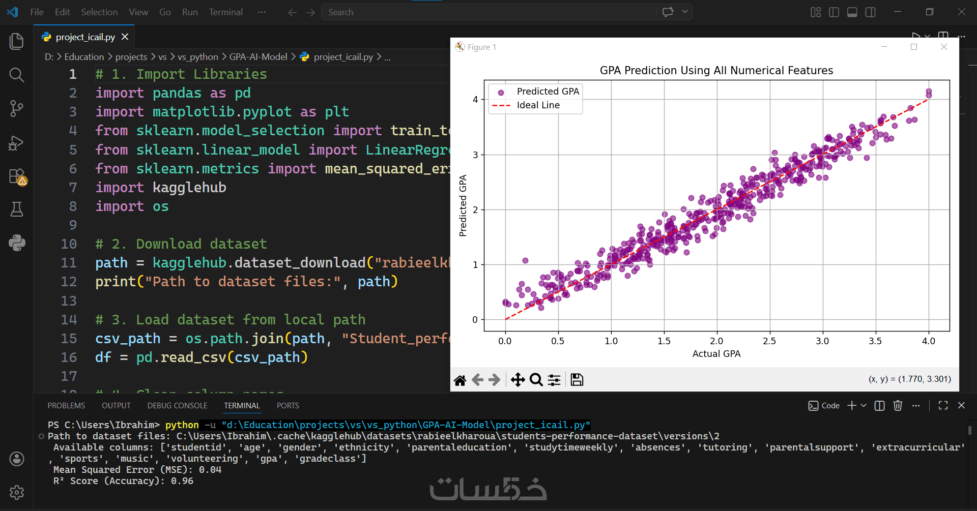Reset plot to original view with Home

pos(460,380)
